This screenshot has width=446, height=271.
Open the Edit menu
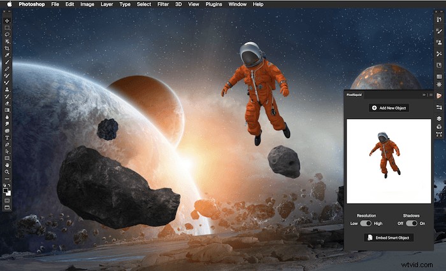click(69, 4)
